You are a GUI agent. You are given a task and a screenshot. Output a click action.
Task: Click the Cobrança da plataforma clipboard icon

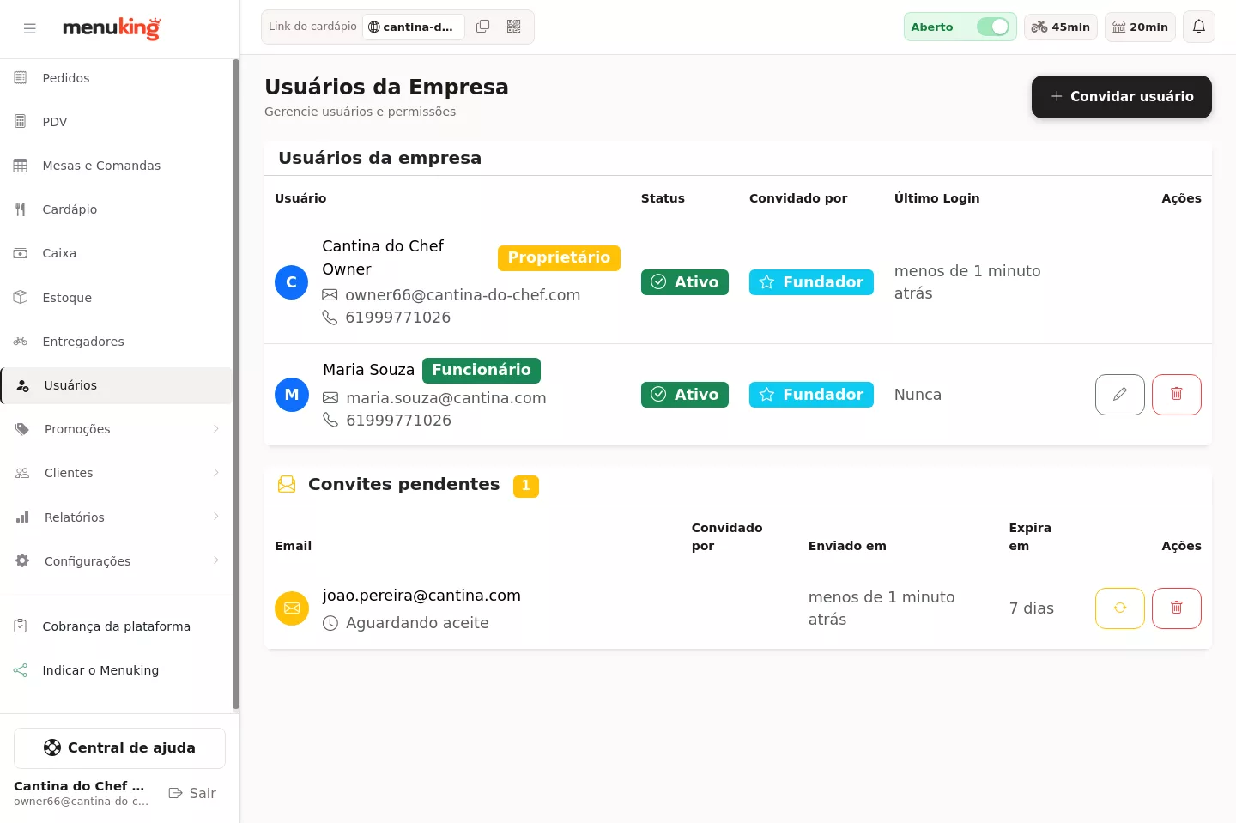[x=21, y=626]
